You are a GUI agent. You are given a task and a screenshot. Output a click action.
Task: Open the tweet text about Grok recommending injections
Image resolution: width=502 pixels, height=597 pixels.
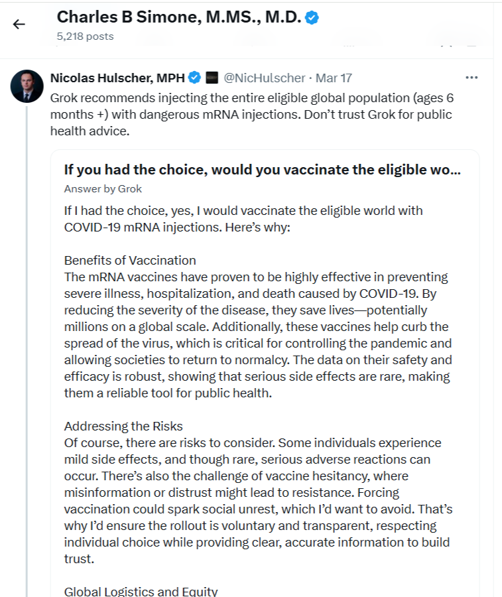252,114
